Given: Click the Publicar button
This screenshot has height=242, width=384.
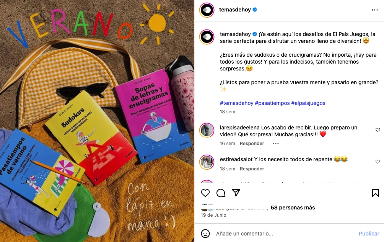Looking at the screenshot, I should [369, 234].
